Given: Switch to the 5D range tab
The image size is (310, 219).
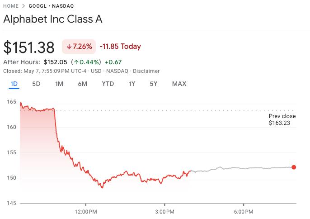Looking at the screenshot, I should point(36,84).
